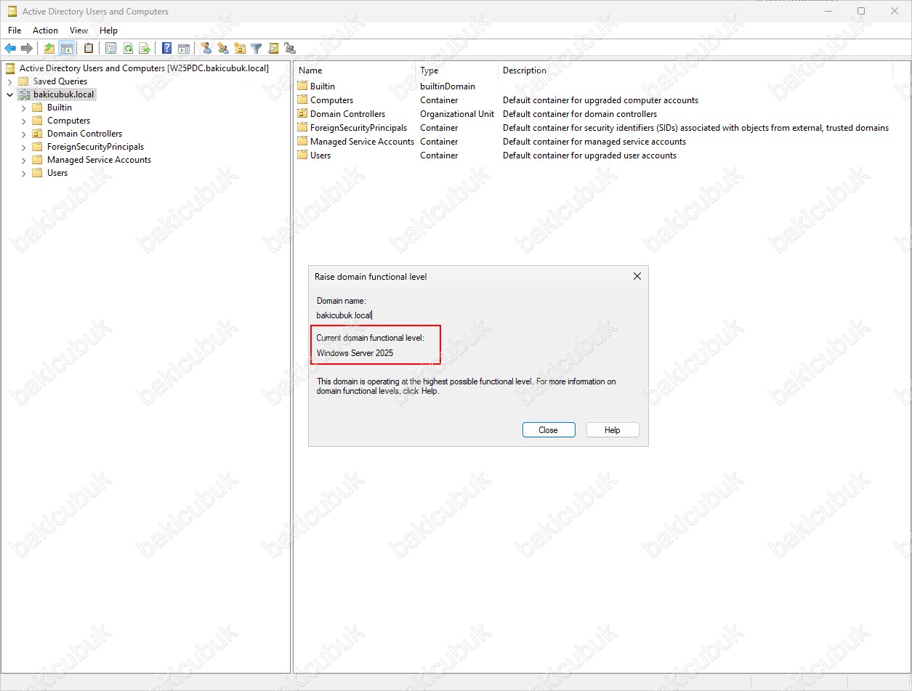
Task: Click the Users folder icon in the list
Action: (303, 155)
